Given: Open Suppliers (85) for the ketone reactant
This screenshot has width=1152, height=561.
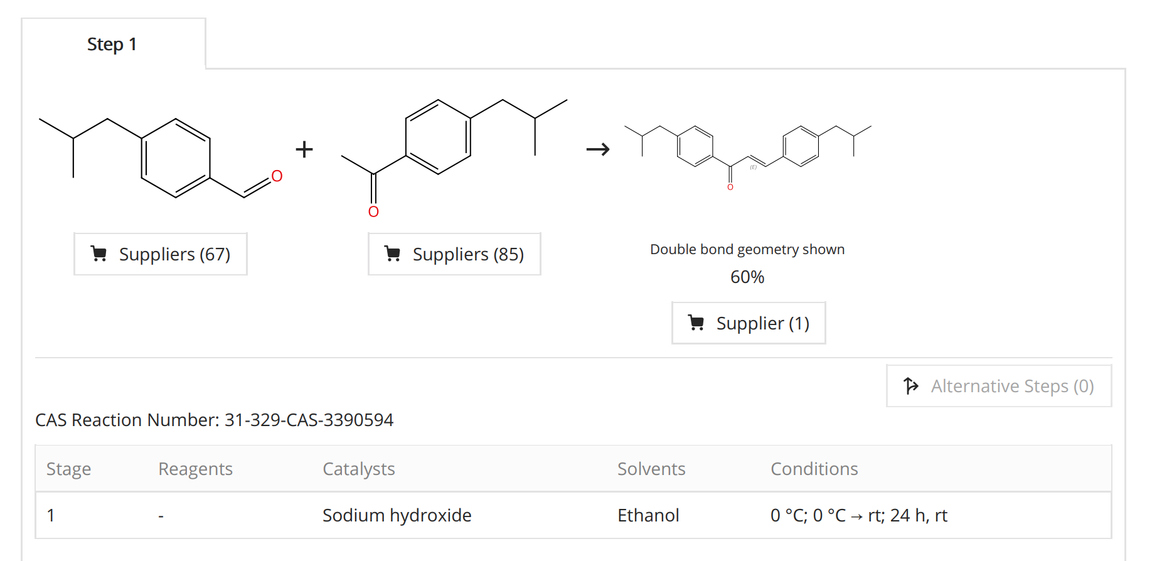Looking at the screenshot, I should [x=454, y=254].
